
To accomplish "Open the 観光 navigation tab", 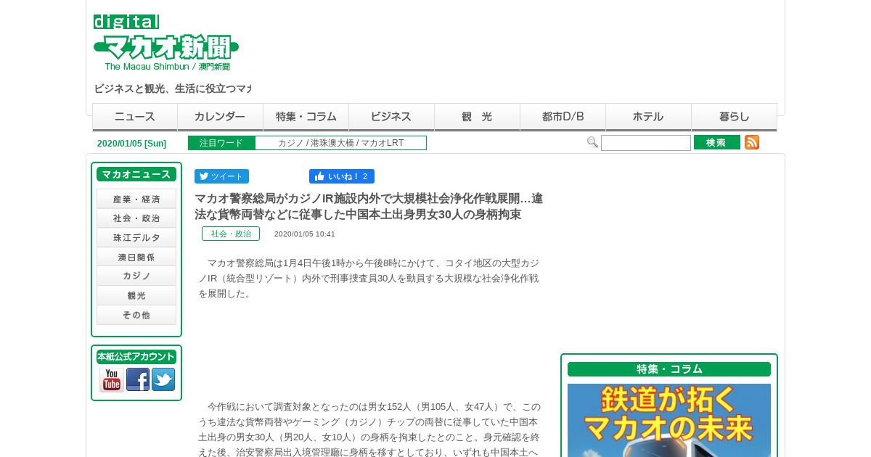I will [478, 117].
